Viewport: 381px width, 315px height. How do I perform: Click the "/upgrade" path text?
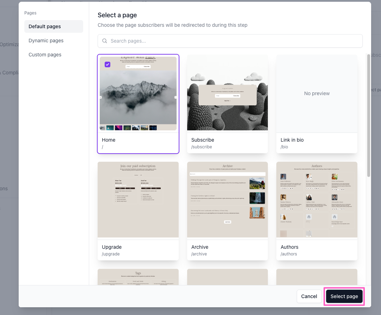coord(111,254)
